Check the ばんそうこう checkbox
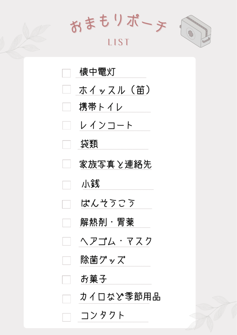 pyautogui.click(x=67, y=204)
